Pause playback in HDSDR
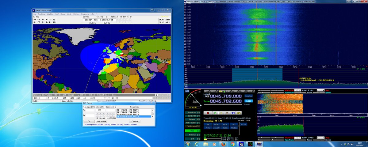Image resolution: width=368 pixels, height=147 pixels. [221, 113]
